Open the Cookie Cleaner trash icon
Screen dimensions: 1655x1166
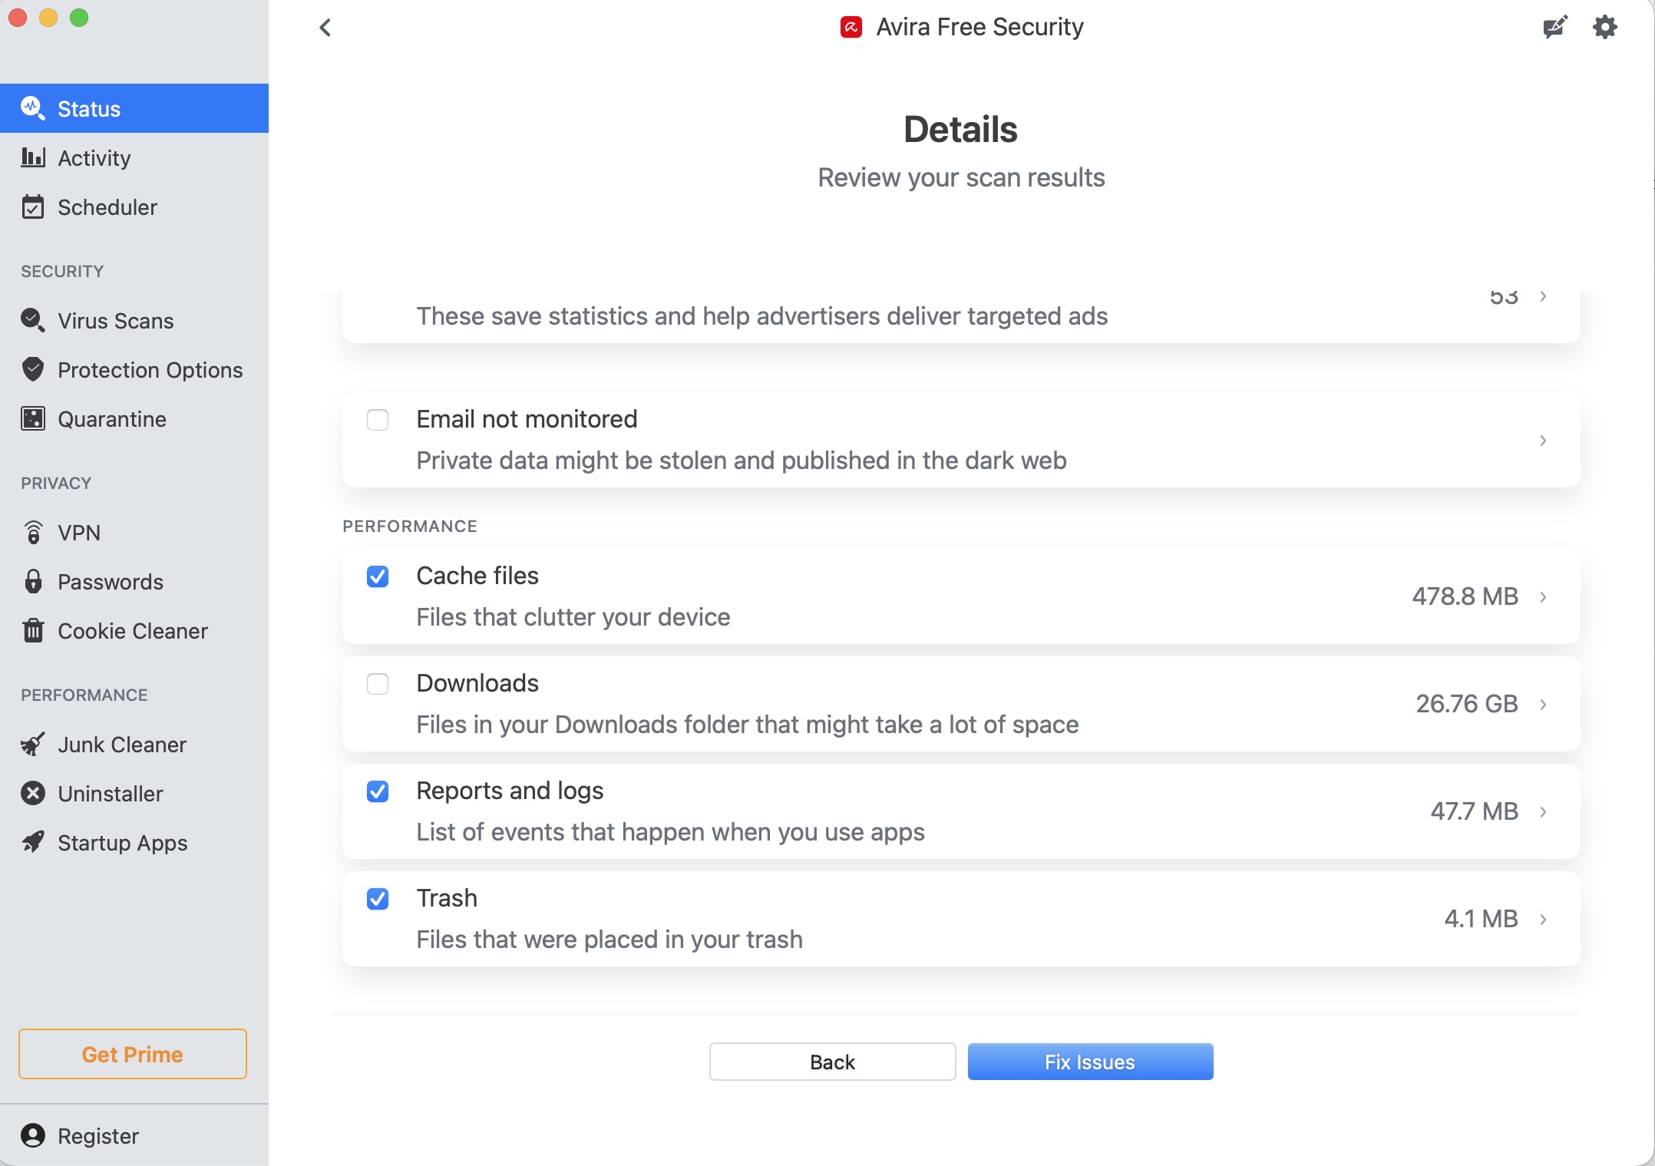click(32, 631)
